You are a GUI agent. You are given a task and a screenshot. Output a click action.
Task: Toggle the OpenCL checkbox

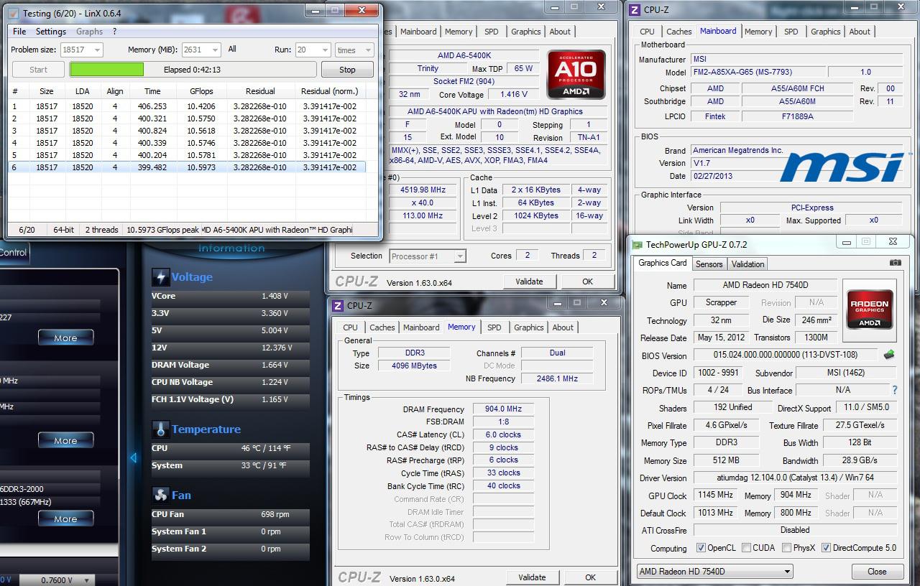click(701, 548)
